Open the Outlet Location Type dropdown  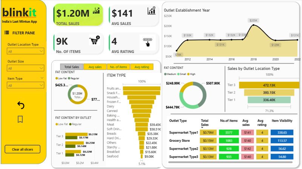25,51
